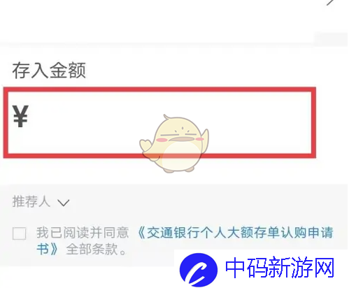This screenshot has width=349, height=288.
Task: Click the yellow chick mascot watermark
Action: (174, 143)
